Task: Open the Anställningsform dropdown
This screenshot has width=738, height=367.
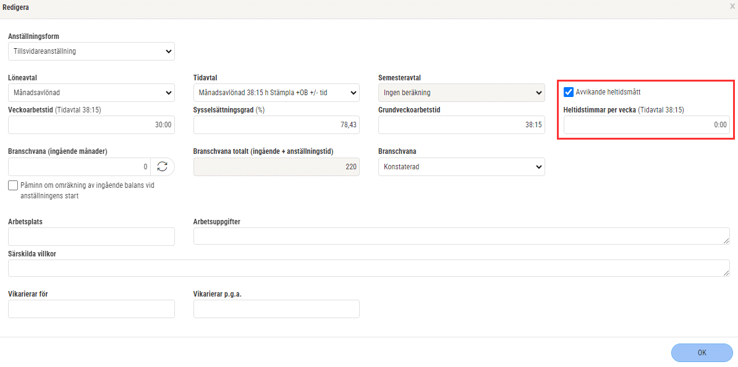Action: coord(91,52)
